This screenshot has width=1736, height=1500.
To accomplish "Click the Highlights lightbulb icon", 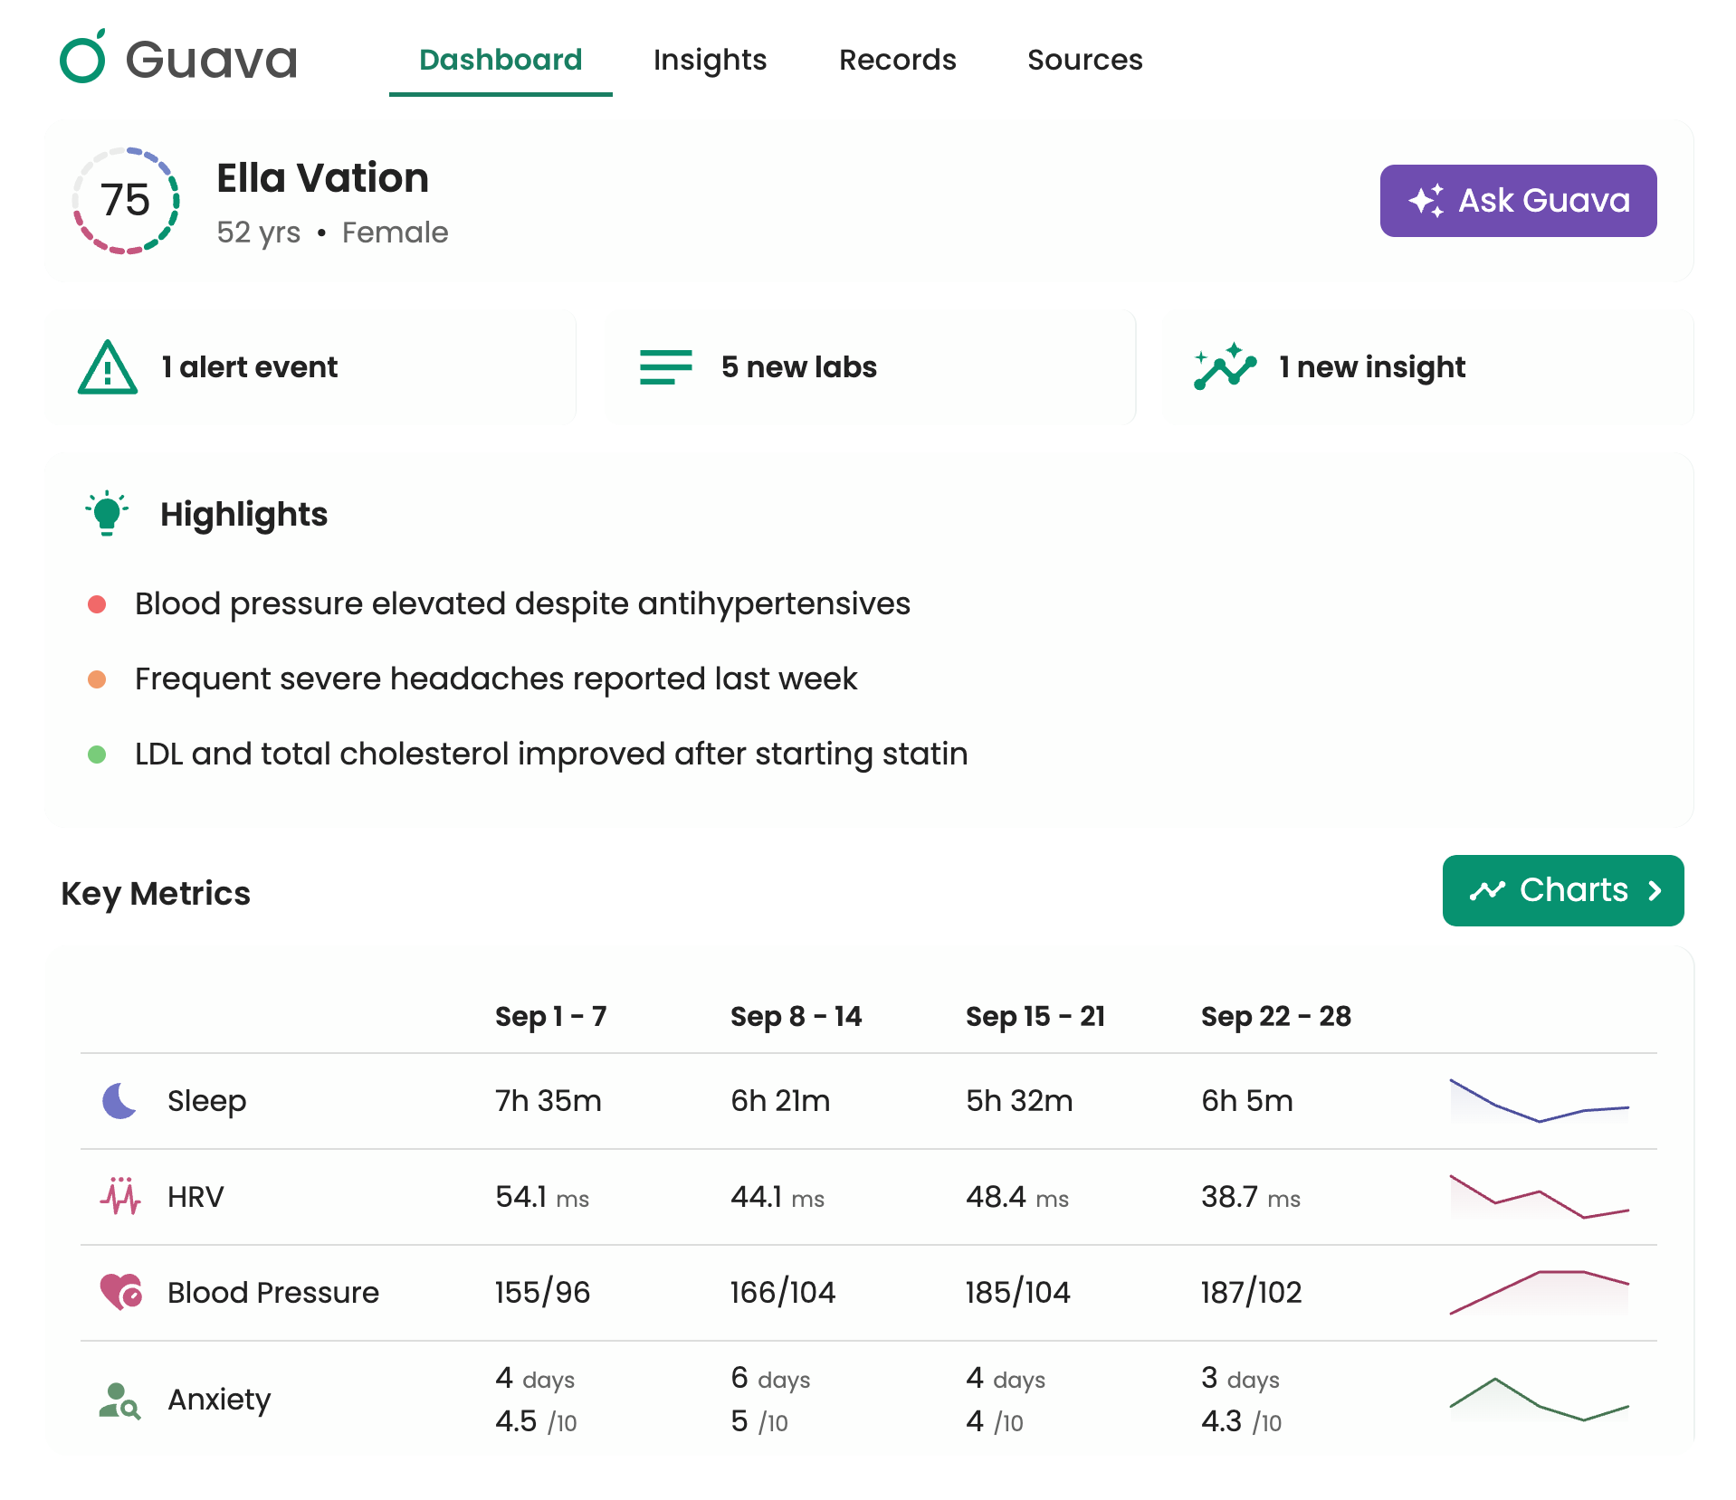I will pos(107,514).
